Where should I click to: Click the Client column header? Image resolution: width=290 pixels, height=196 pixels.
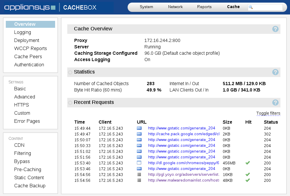[105, 122]
